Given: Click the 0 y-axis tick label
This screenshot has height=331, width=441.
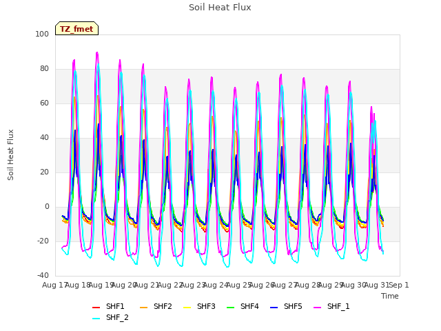Looking at the screenshot, I should [47, 207].
